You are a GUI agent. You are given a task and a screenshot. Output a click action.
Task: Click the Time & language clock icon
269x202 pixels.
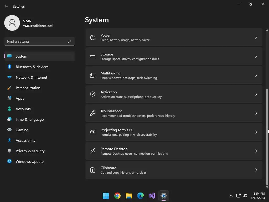(x=9, y=119)
